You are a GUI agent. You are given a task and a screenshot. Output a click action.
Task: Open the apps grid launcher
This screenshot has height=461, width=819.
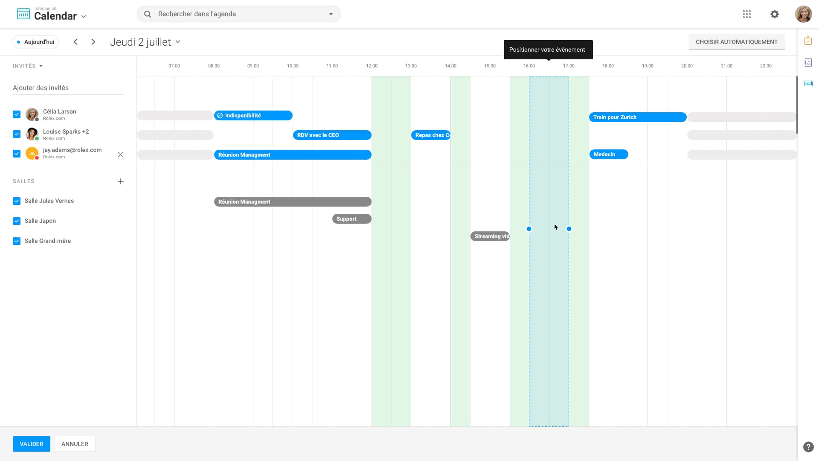747,14
